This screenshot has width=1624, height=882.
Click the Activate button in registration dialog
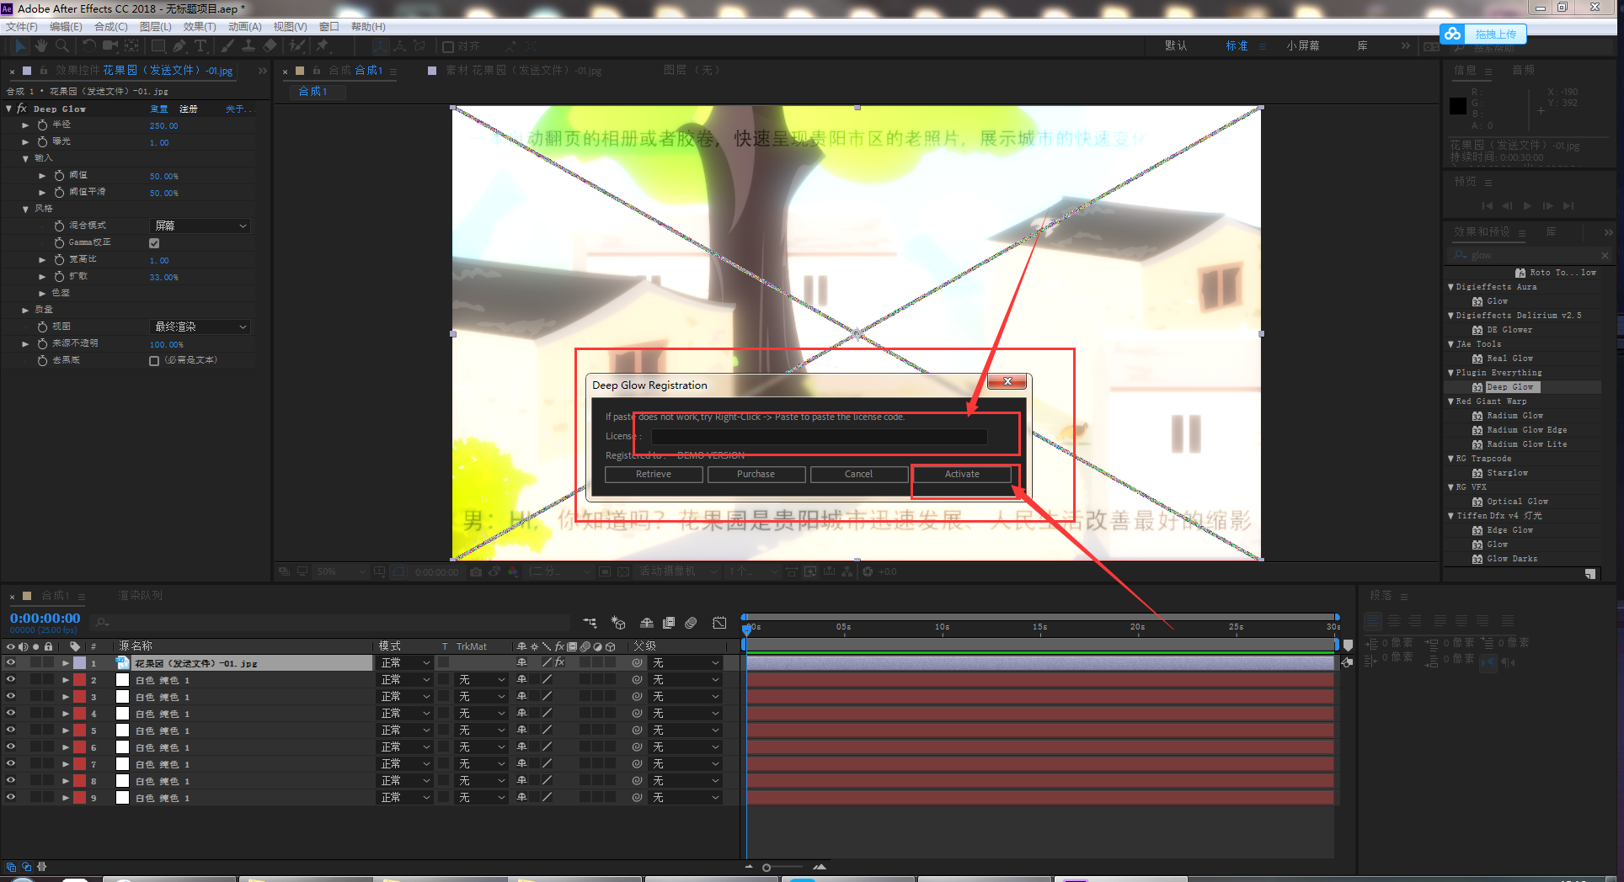(961, 475)
